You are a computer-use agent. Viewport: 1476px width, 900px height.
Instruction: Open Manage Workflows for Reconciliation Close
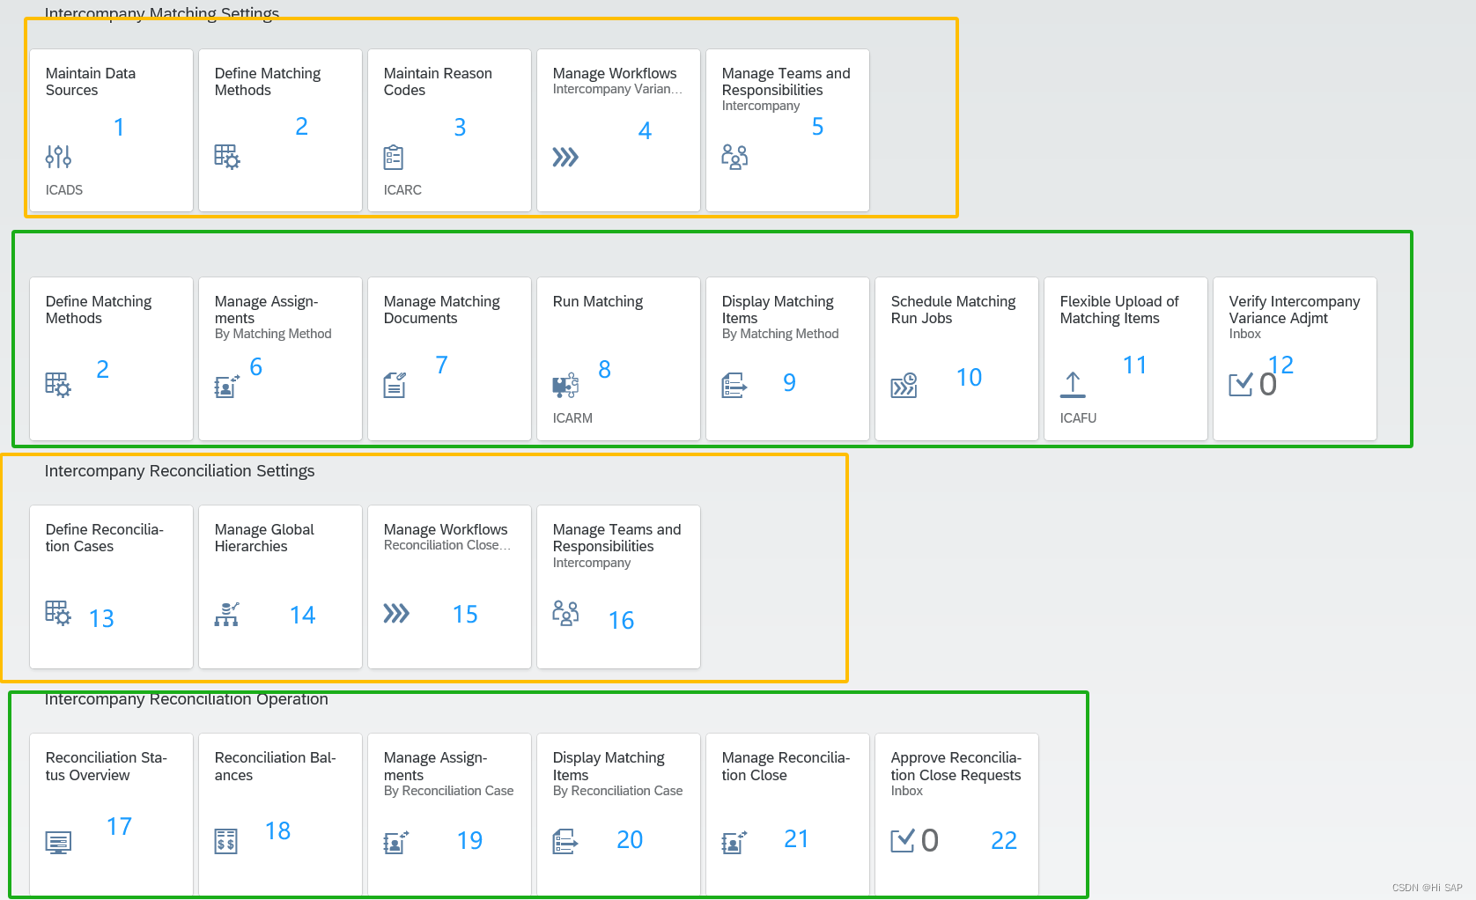[x=449, y=586]
